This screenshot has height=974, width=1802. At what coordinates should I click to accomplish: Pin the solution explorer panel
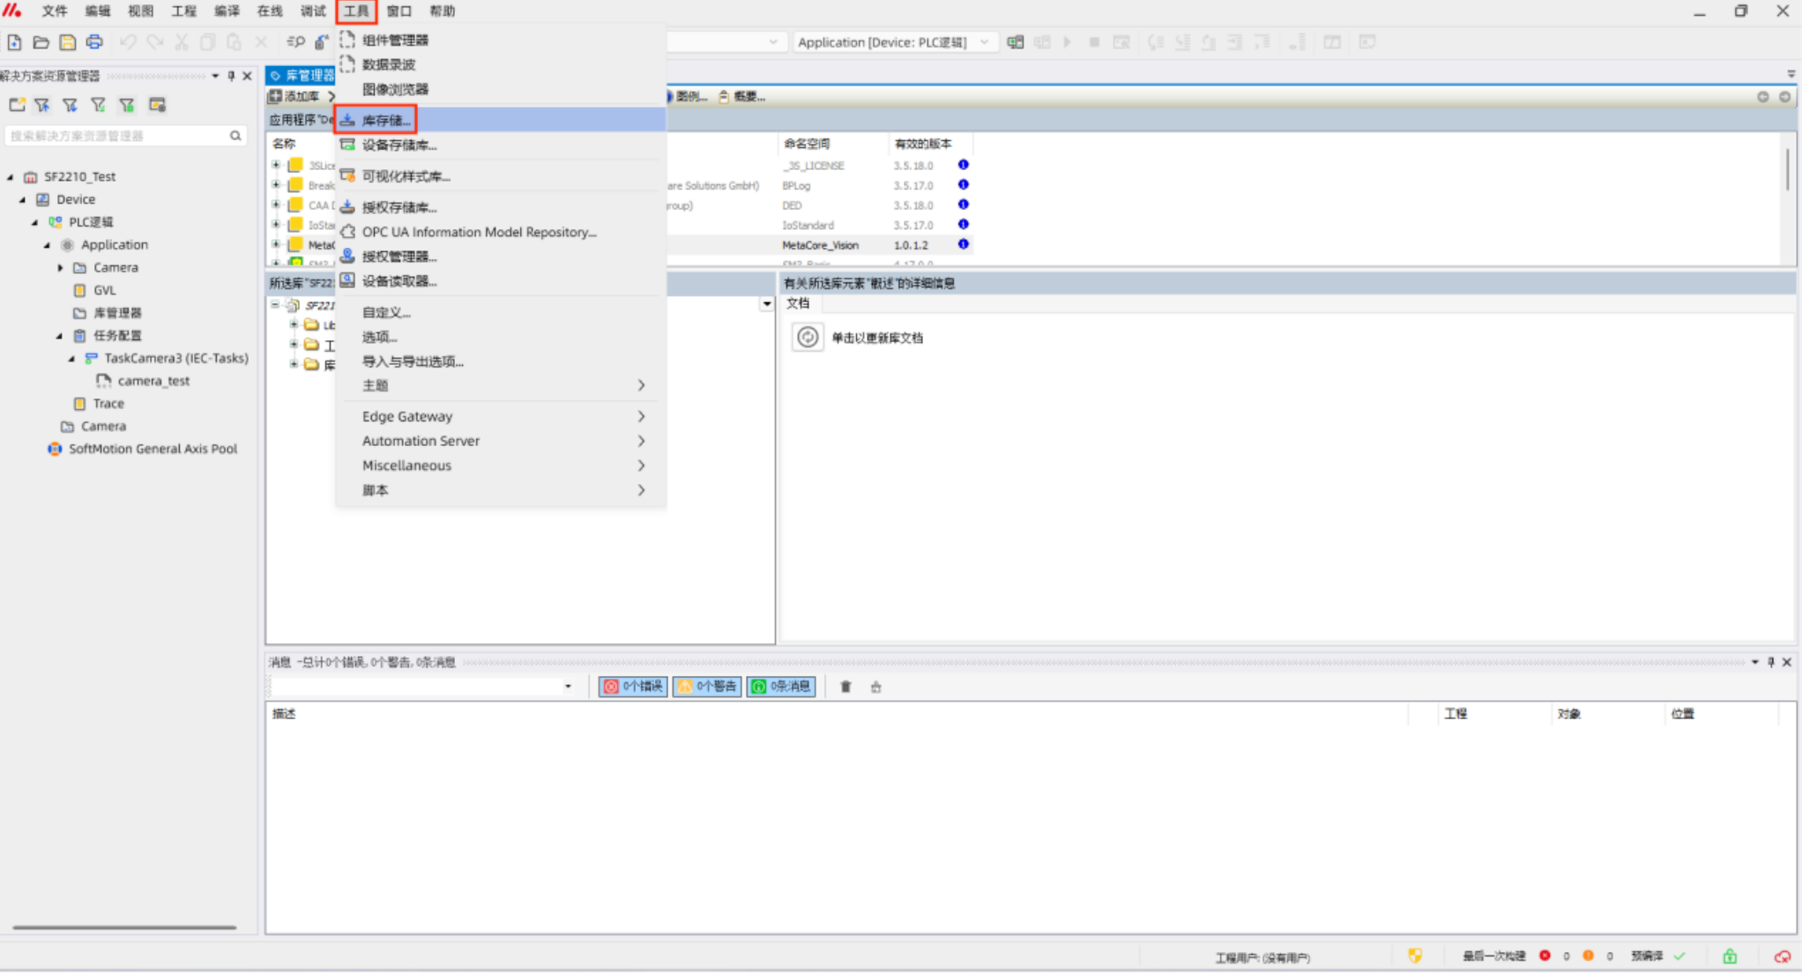(231, 76)
